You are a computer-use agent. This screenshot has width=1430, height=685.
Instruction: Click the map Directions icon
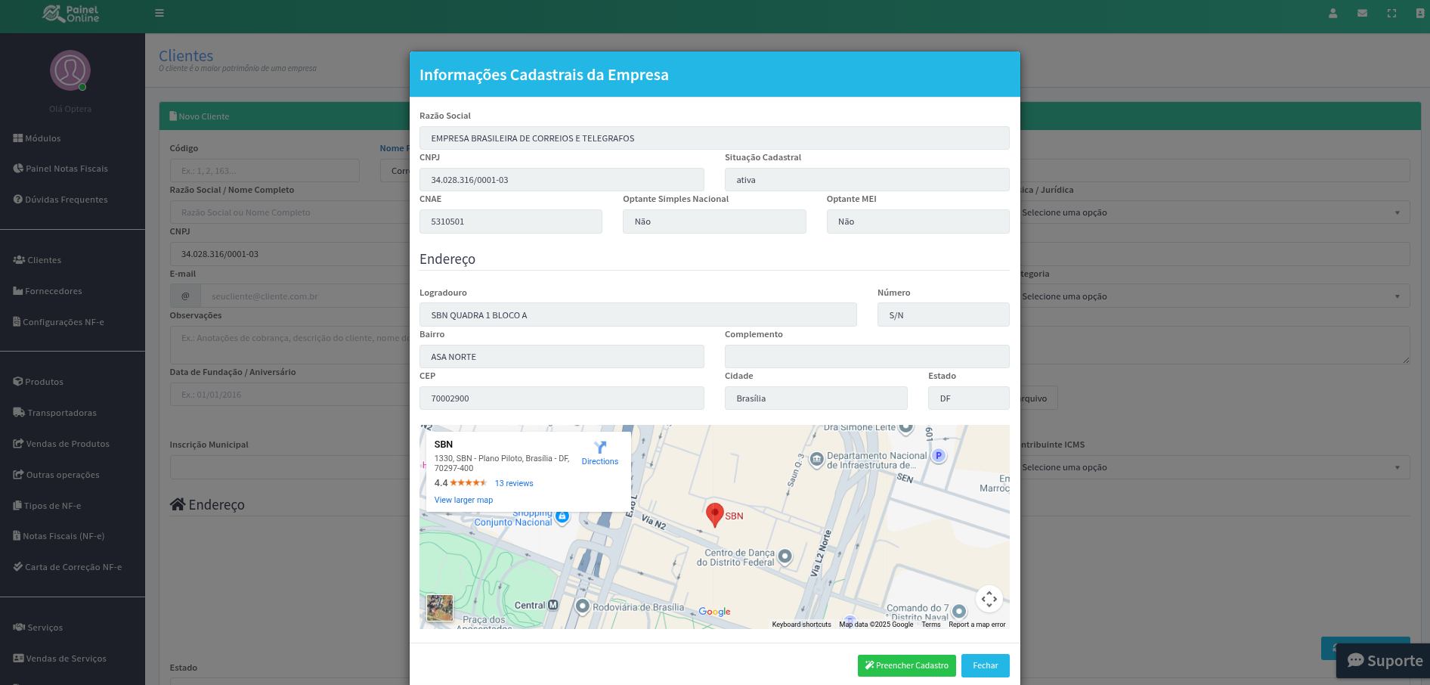coord(600,448)
